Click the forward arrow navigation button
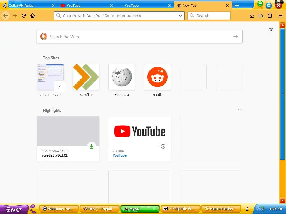 [x=15, y=16]
